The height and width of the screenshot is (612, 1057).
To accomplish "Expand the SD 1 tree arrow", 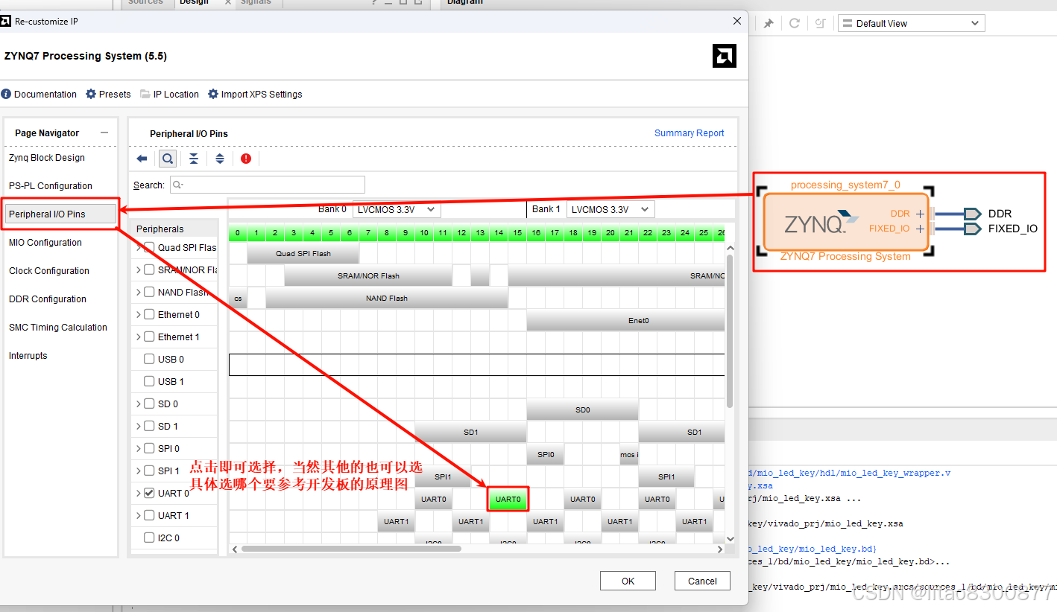I will tap(139, 426).
